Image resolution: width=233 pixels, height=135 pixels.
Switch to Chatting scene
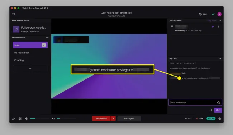19,60
